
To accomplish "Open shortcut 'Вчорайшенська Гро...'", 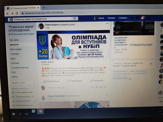I will 25,105.
